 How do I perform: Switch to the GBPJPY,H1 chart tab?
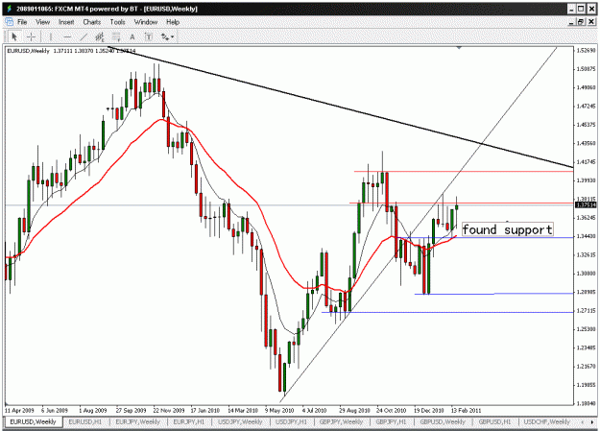[x=392, y=421]
